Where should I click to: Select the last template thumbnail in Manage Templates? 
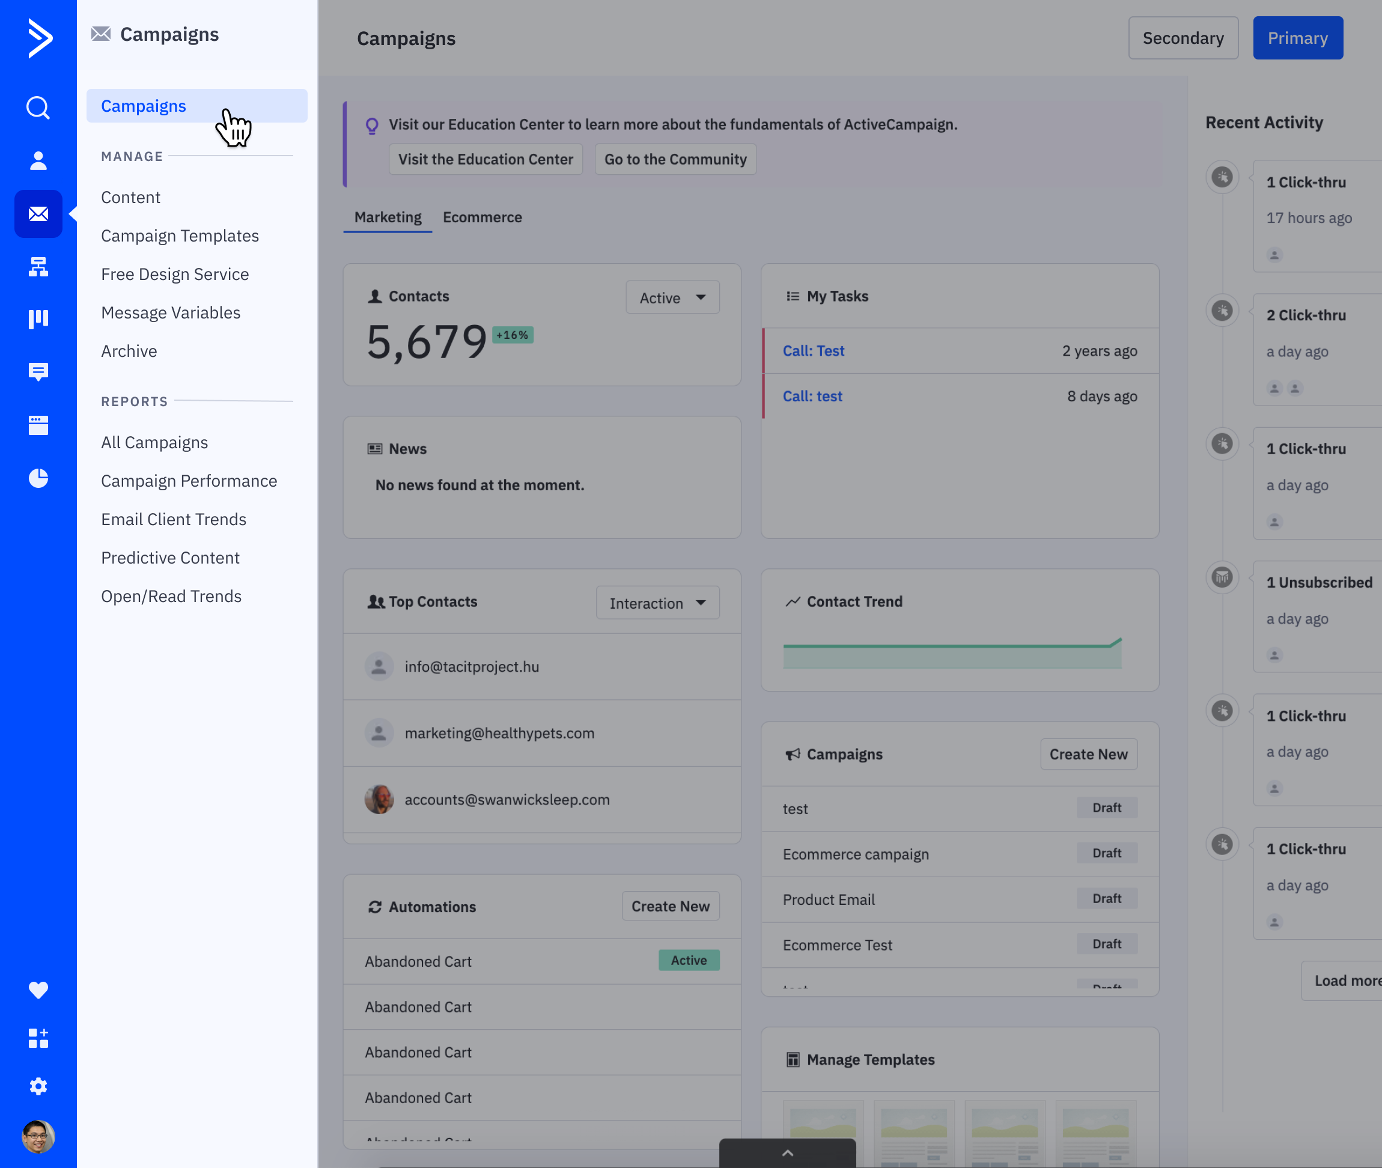(1095, 1133)
